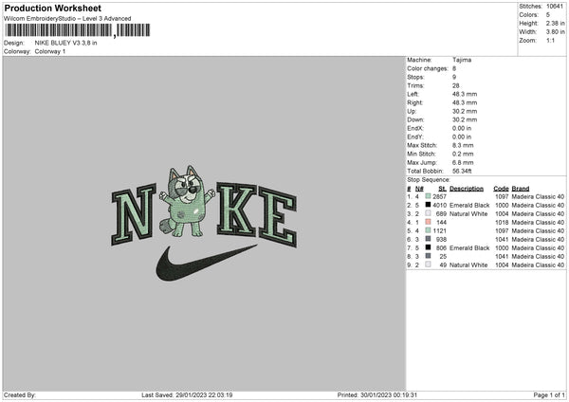569x402 pixels.
Task: Select the Right measurement label
Action: point(414,102)
